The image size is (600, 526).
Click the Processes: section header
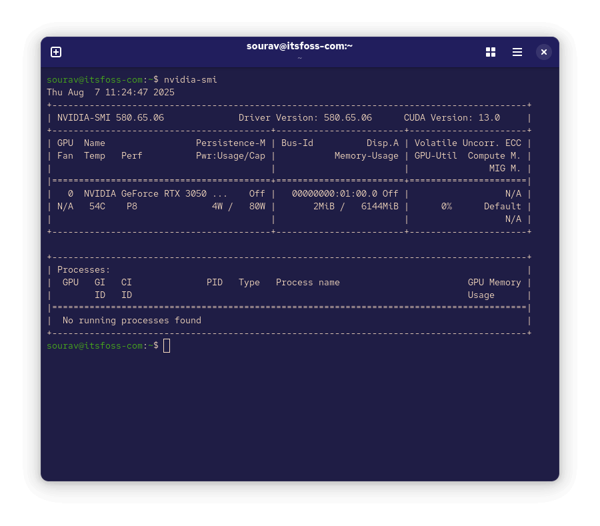tap(84, 270)
